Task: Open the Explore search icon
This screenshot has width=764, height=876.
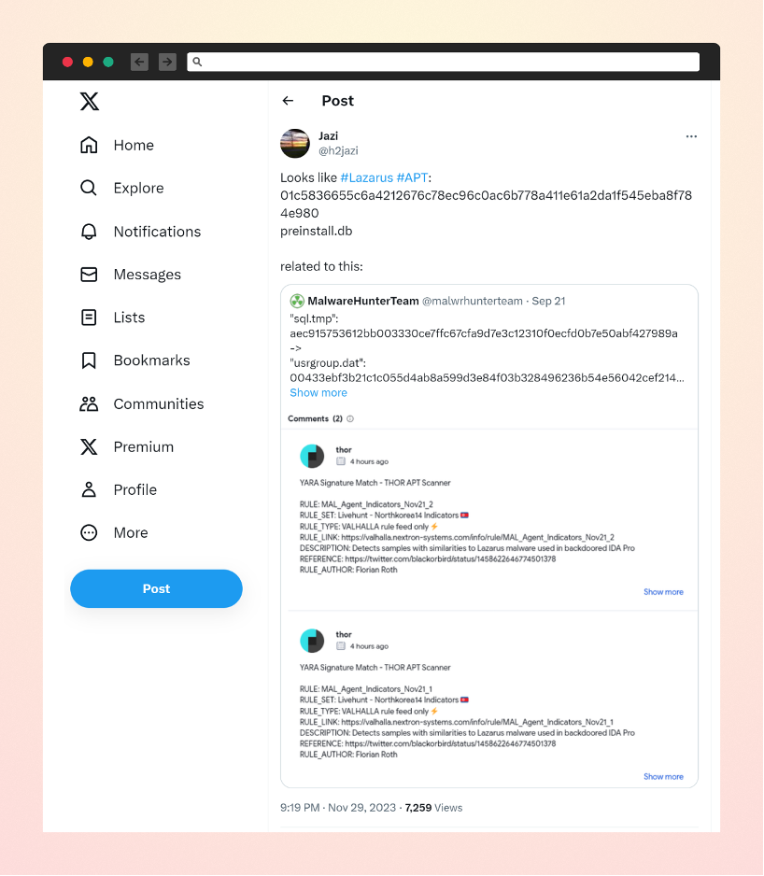Action: point(89,188)
